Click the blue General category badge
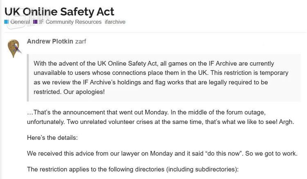The image size is (307, 179). pos(6,22)
